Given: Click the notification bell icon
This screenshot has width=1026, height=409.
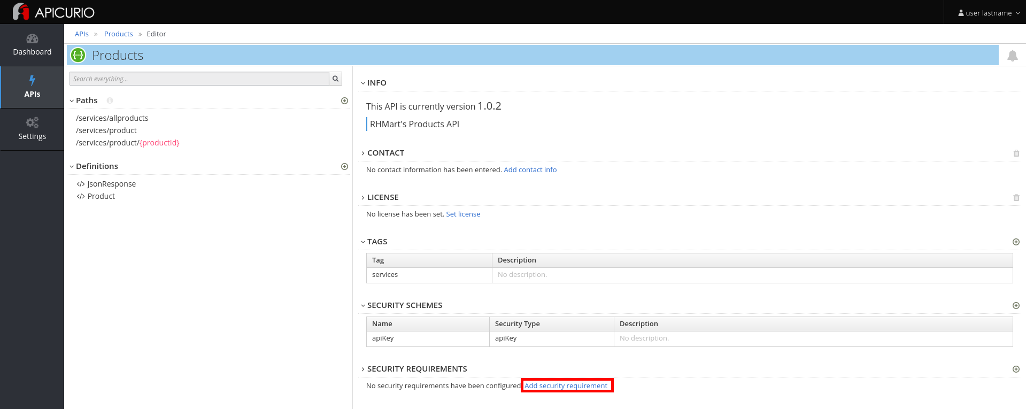Looking at the screenshot, I should tap(1012, 56).
